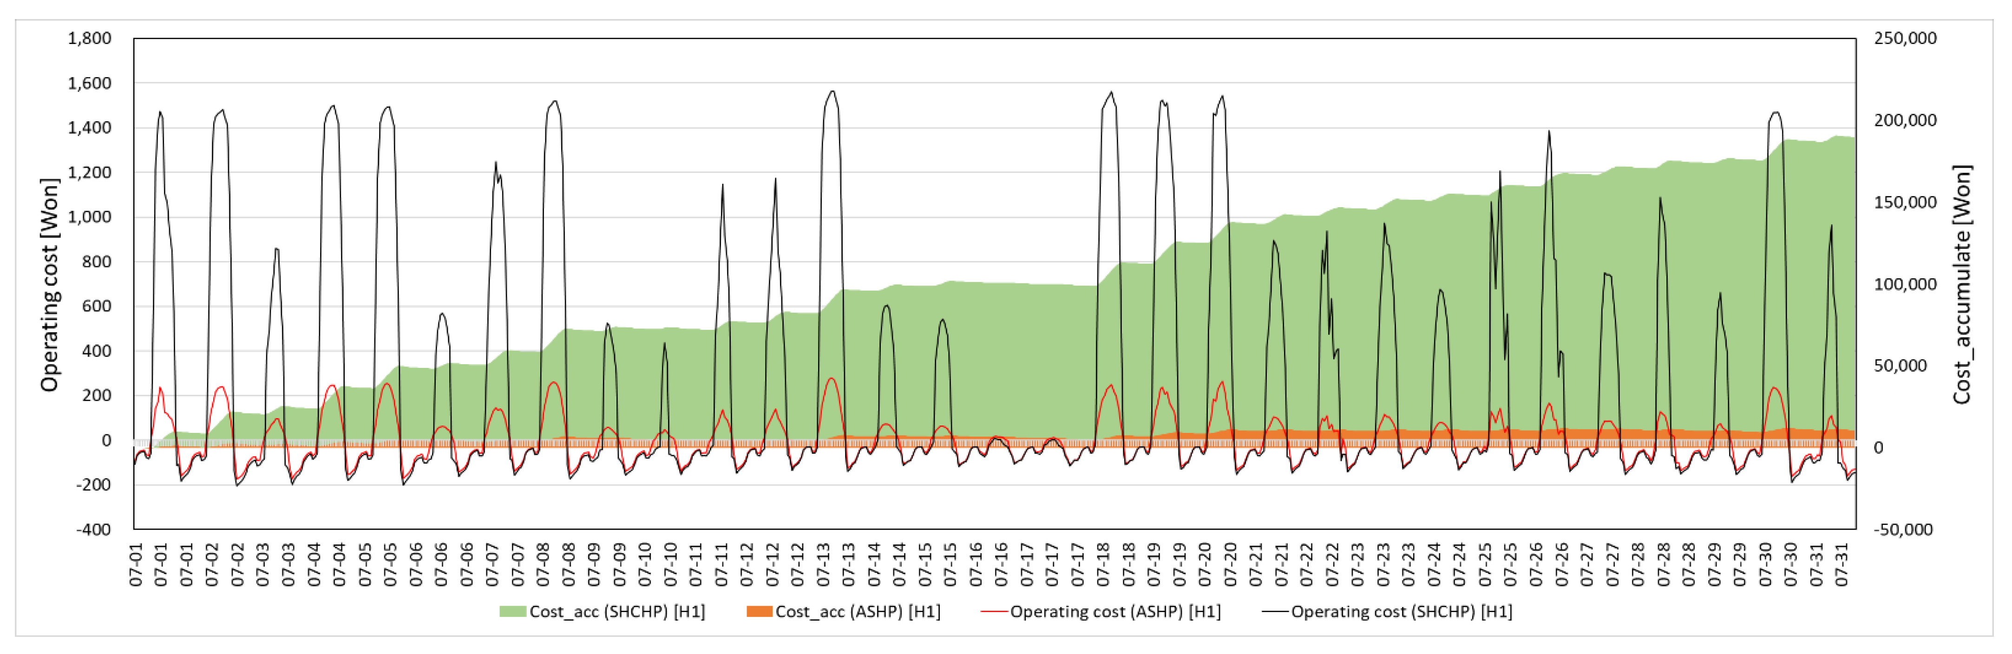Click the green Cost_acc (SHCHP) legend swatch
The height and width of the screenshot is (654, 2012).
point(512,612)
